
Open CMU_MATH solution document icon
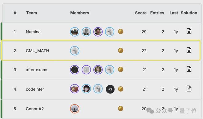(x=189, y=50)
